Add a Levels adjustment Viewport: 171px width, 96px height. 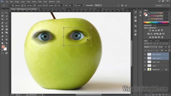(x=153, y=30)
